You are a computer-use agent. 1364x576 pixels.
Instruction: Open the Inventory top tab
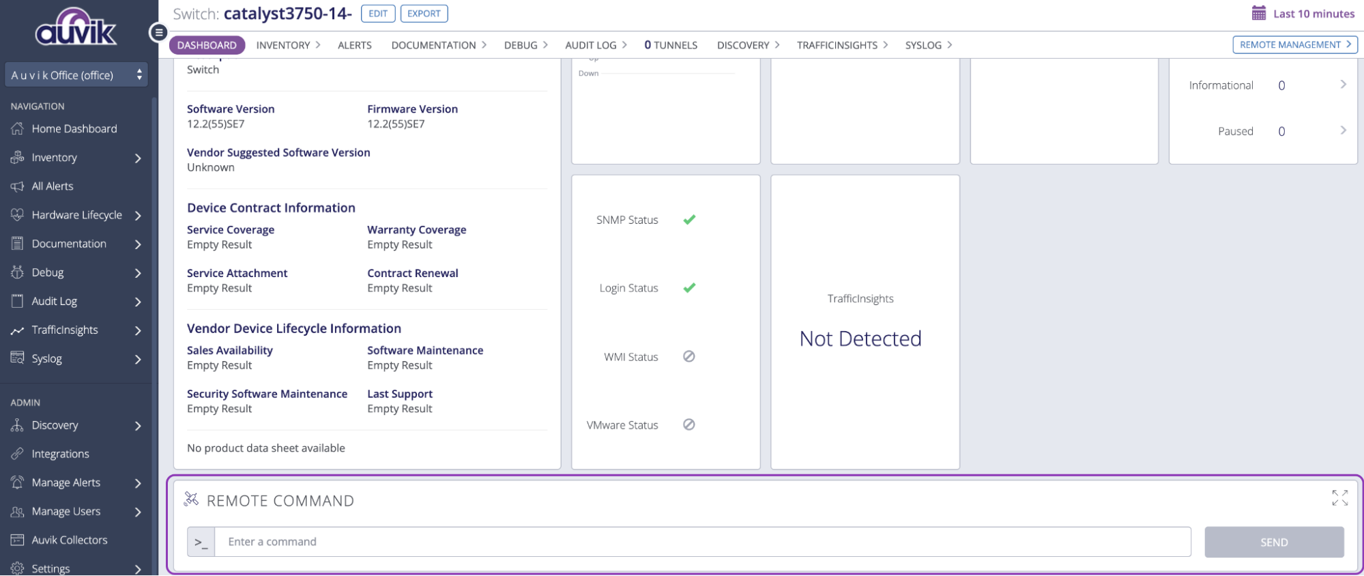[x=288, y=45]
